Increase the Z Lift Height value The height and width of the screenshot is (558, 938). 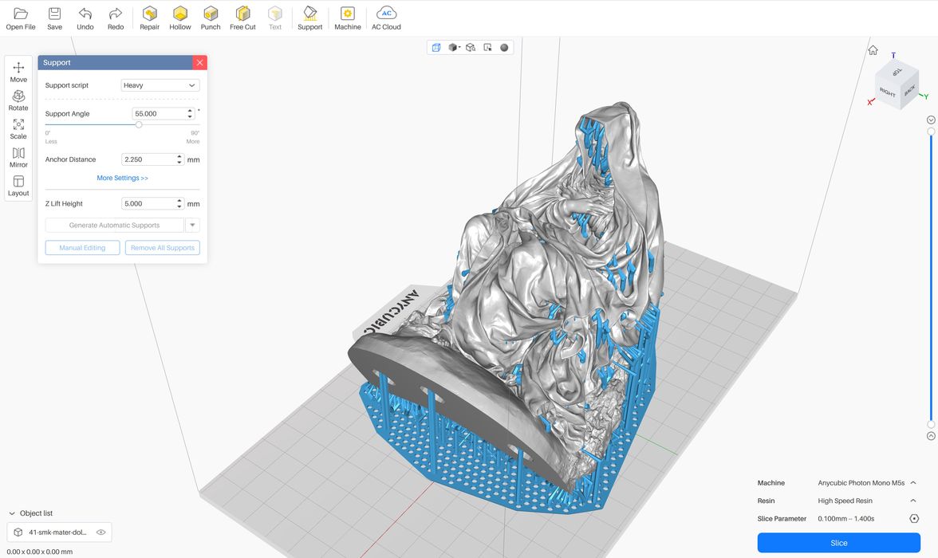pos(179,201)
